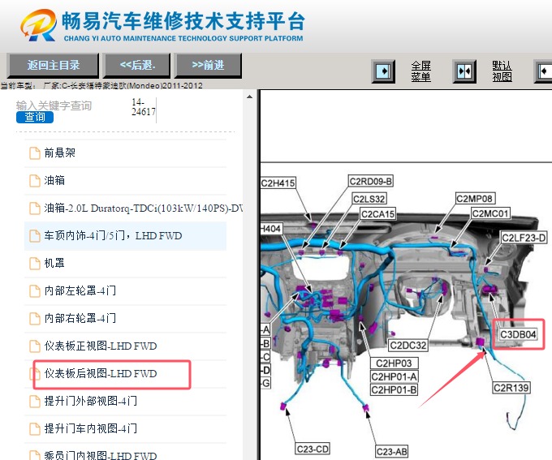Open 仪表板后视图-LHD FWD item
Viewport: 552px width, 460px height.
click(x=101, y=373)
